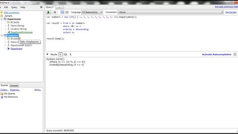Click the .OrderByDescending (n => n) output line
The height and width of the screenshot is (134, 238).
[66, 65]
